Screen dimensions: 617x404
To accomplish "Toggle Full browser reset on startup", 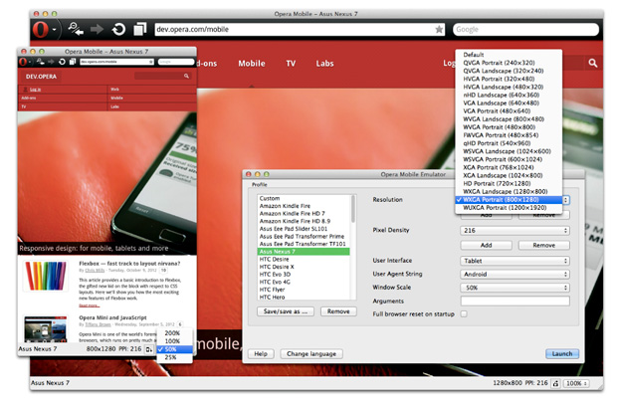I will 464,313.
